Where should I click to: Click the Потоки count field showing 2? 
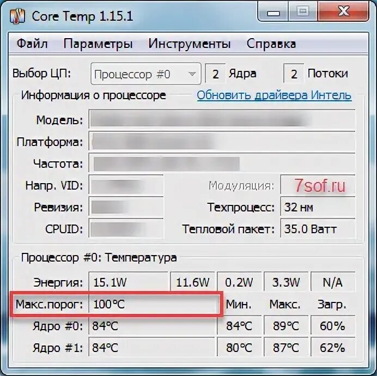[x=294, y=74]
